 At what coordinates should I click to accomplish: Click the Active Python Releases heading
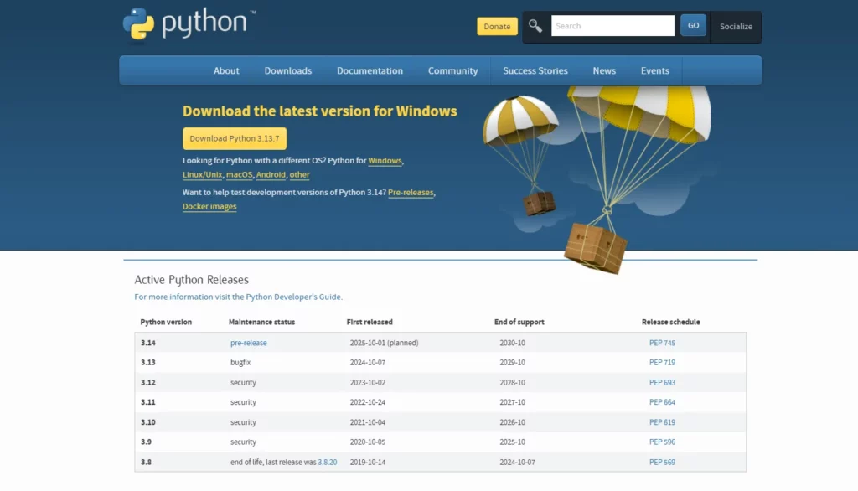[192, 279]
